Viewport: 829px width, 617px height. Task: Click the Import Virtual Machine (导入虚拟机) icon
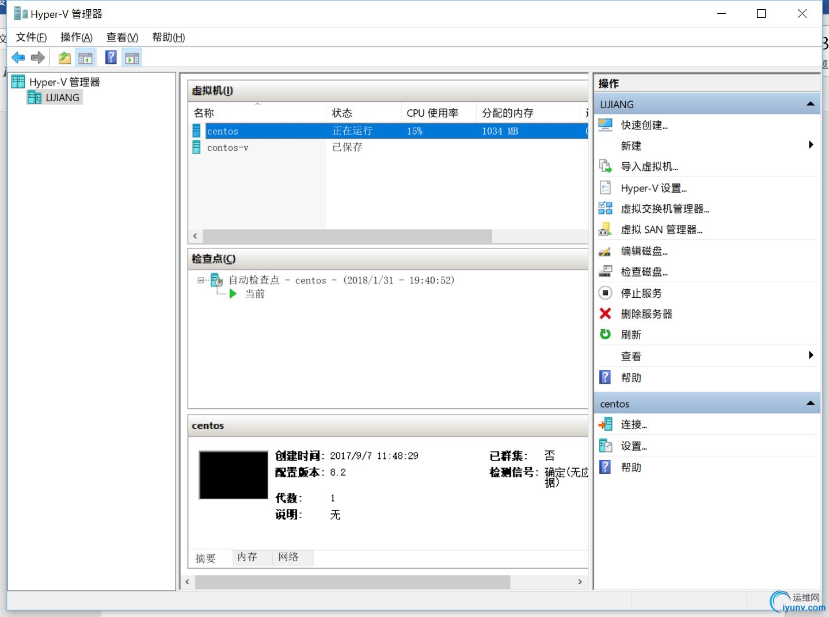[x=606, y=166]
